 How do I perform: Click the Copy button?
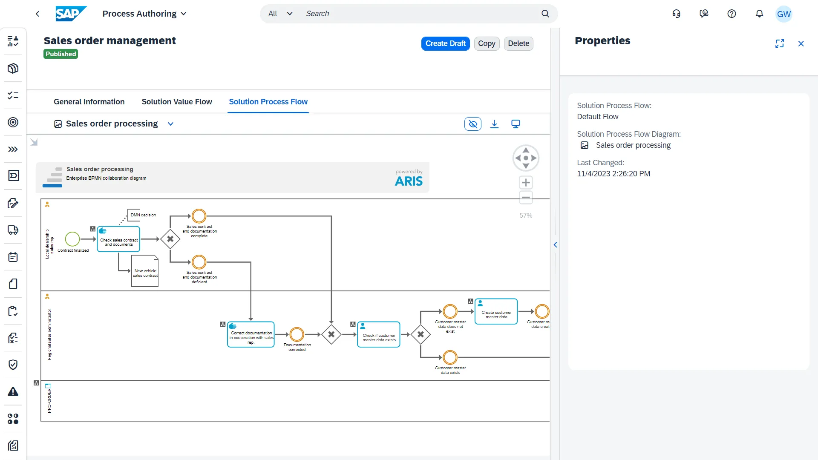click(x=487, y=43)
